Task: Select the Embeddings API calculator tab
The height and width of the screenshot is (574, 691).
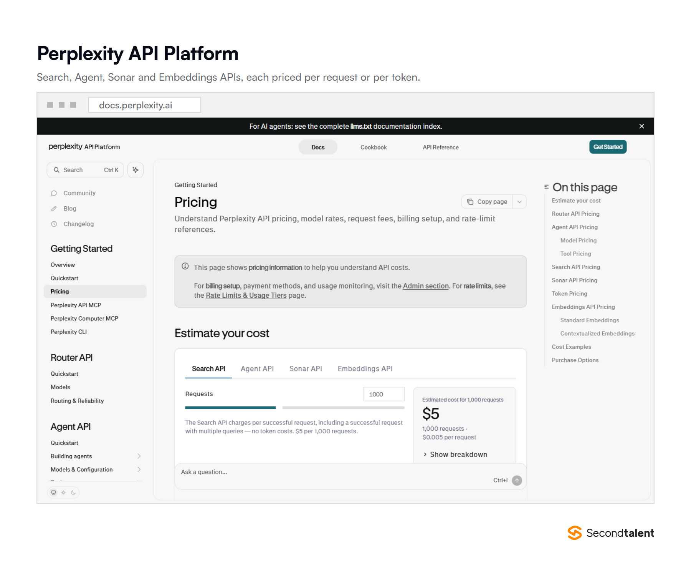Action: tap(365, 369)
